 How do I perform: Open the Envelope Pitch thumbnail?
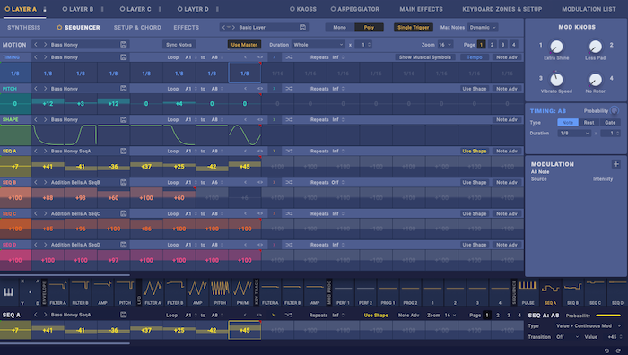coord(125,292)
